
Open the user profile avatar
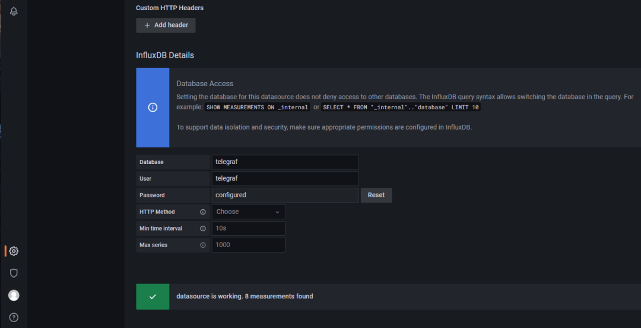[14, 295]
